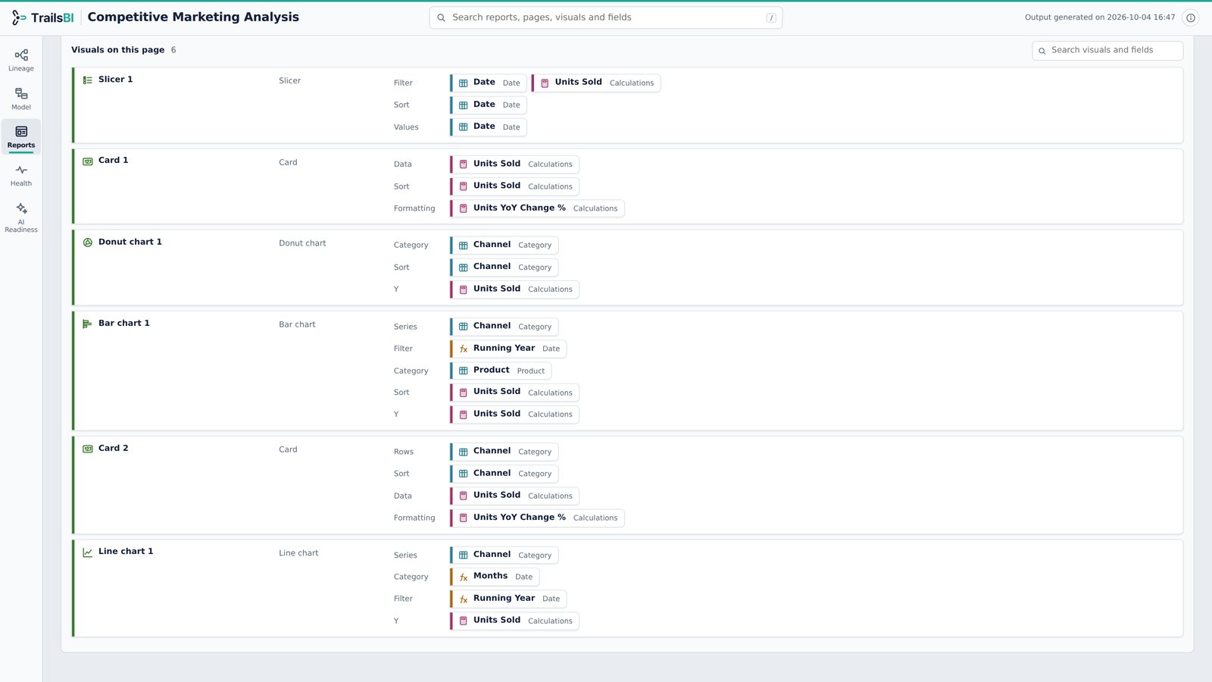Open the Health view icon
Screen dimensions: 1212x682
21,170
